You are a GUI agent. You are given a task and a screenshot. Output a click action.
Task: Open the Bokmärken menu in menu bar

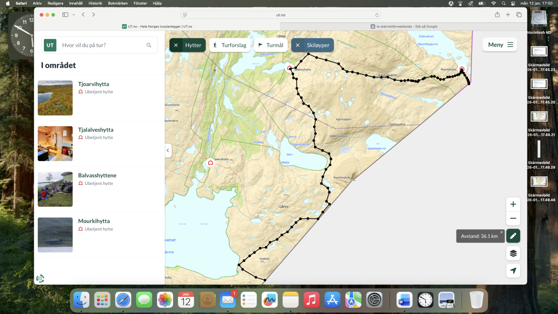118,3
